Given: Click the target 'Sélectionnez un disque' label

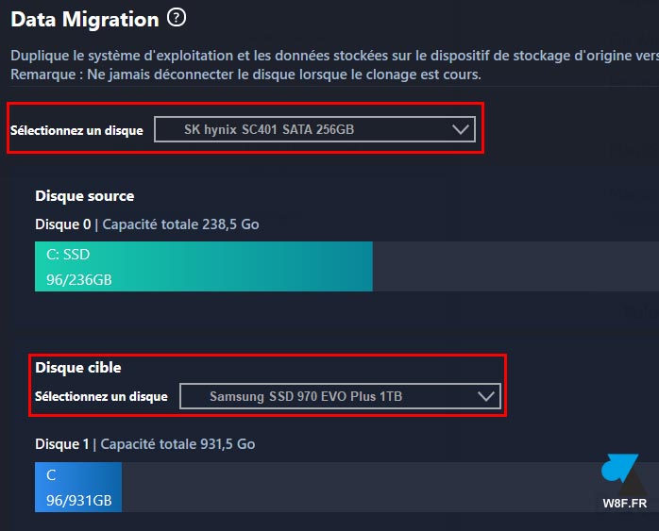Looking at the screenshot, I should 101,397.
